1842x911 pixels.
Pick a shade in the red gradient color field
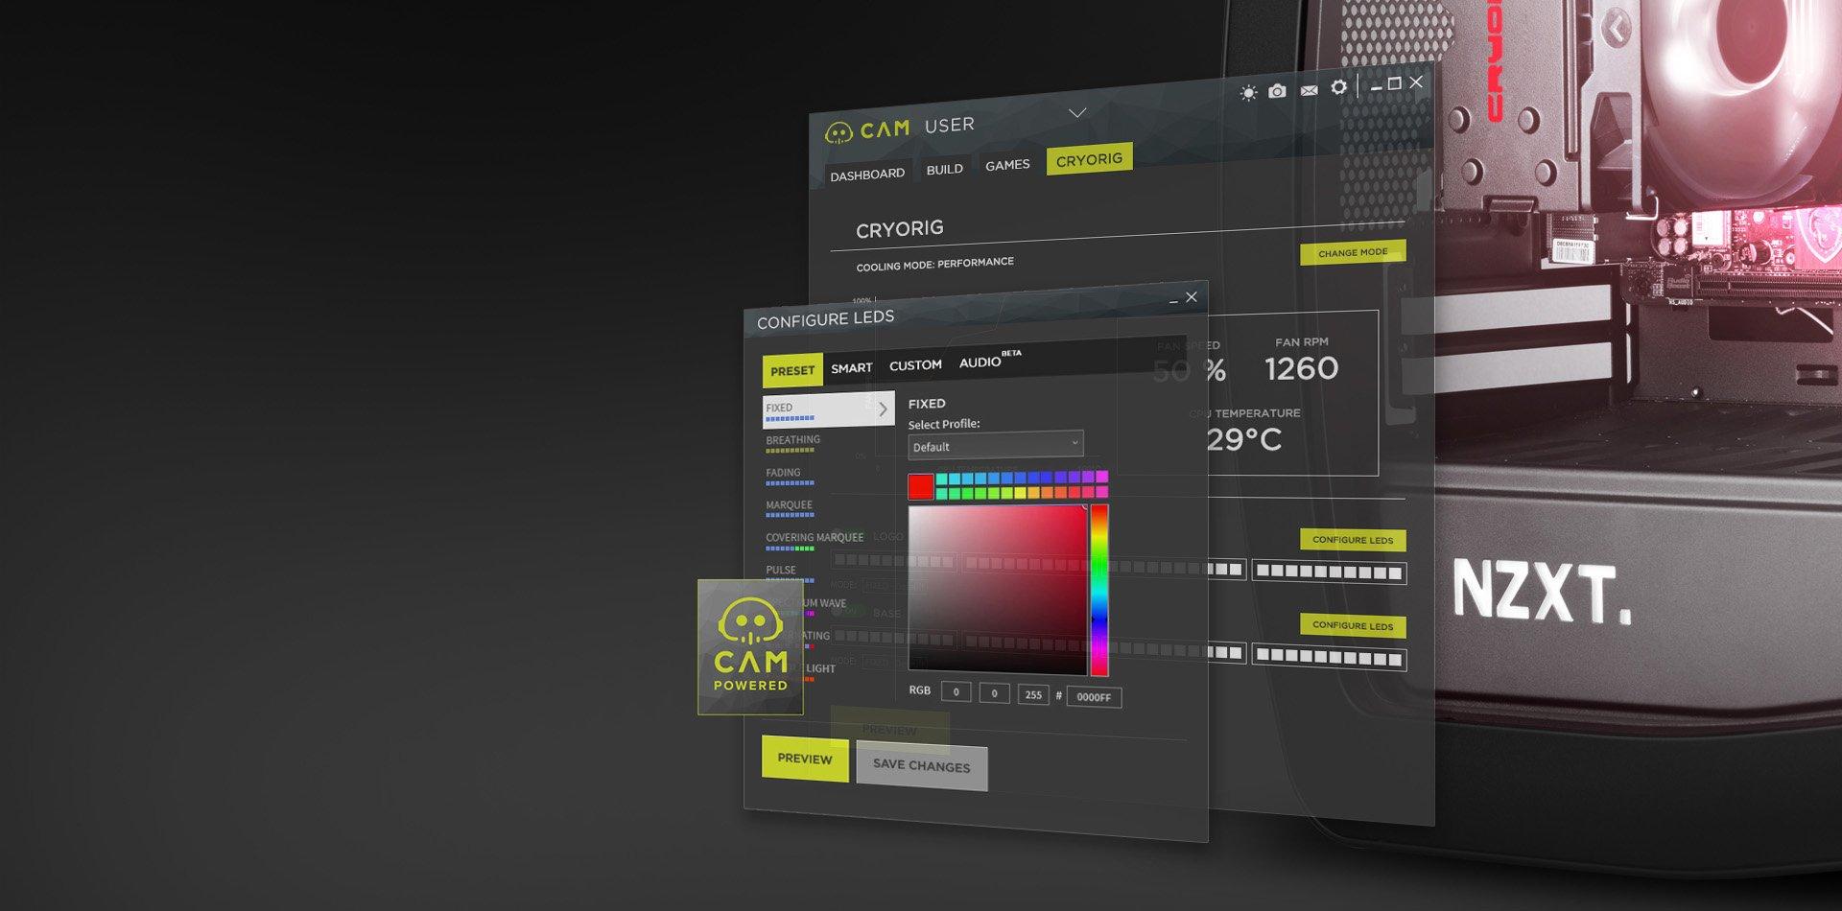click(998, 590)
